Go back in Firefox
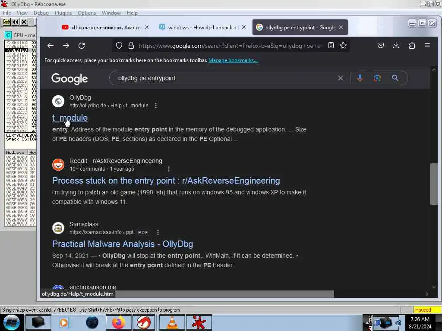 (x=51, y=45)
